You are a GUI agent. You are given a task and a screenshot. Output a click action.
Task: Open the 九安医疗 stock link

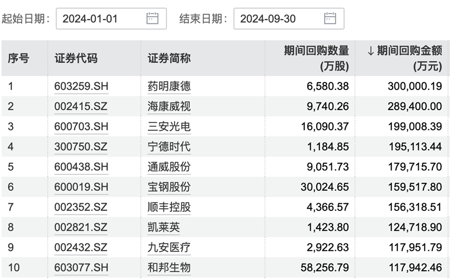169,247
